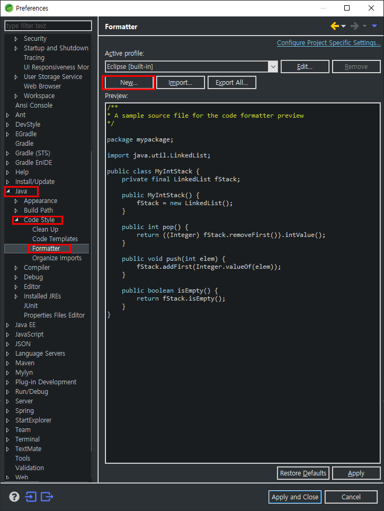Select Build Path item
Screen dimensions: 384x511
(38, 210)
